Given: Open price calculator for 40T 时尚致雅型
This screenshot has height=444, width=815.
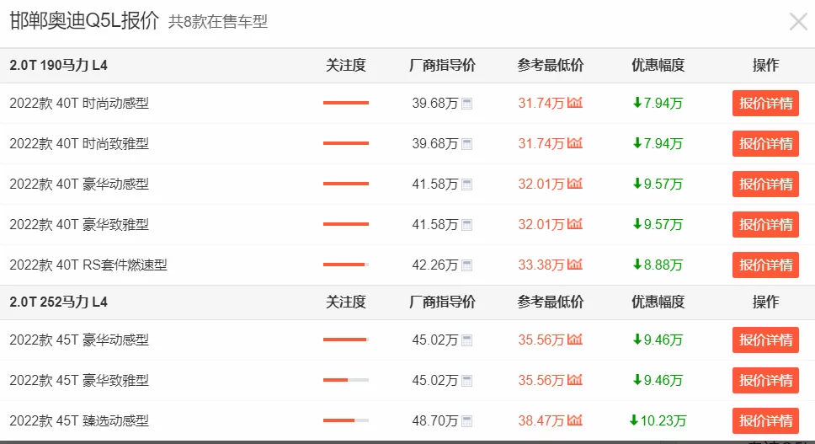Looking at the screenshot, I should point(466,144).
